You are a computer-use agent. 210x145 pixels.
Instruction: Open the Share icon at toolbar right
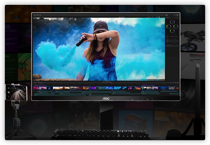coord(177,15)
